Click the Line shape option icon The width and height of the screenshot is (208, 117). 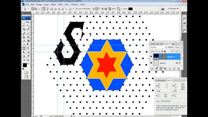coord(66,9)
